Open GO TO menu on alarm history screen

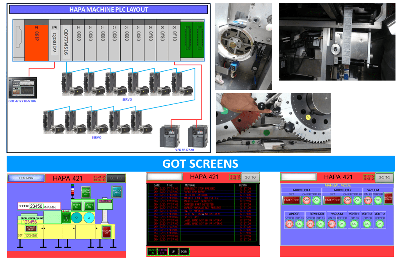250,177
